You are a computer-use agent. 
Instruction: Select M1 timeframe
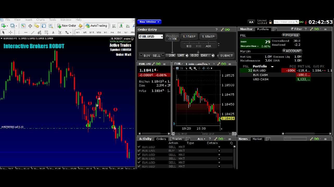[x=78, y=32]
